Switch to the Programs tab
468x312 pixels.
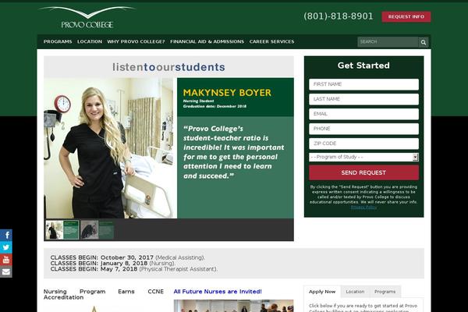click(x=385, y=292)
